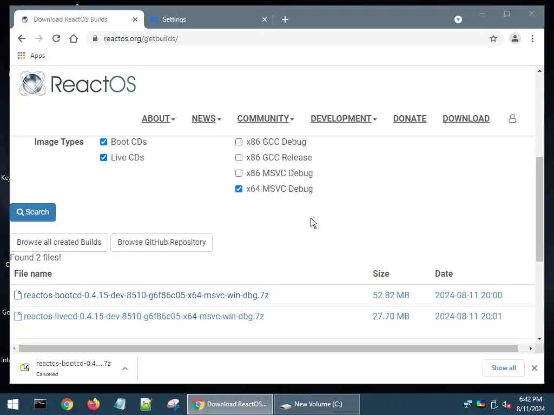Close the downloads bar
The width and height of the screenshot is (554, 415).
point(534,368)
